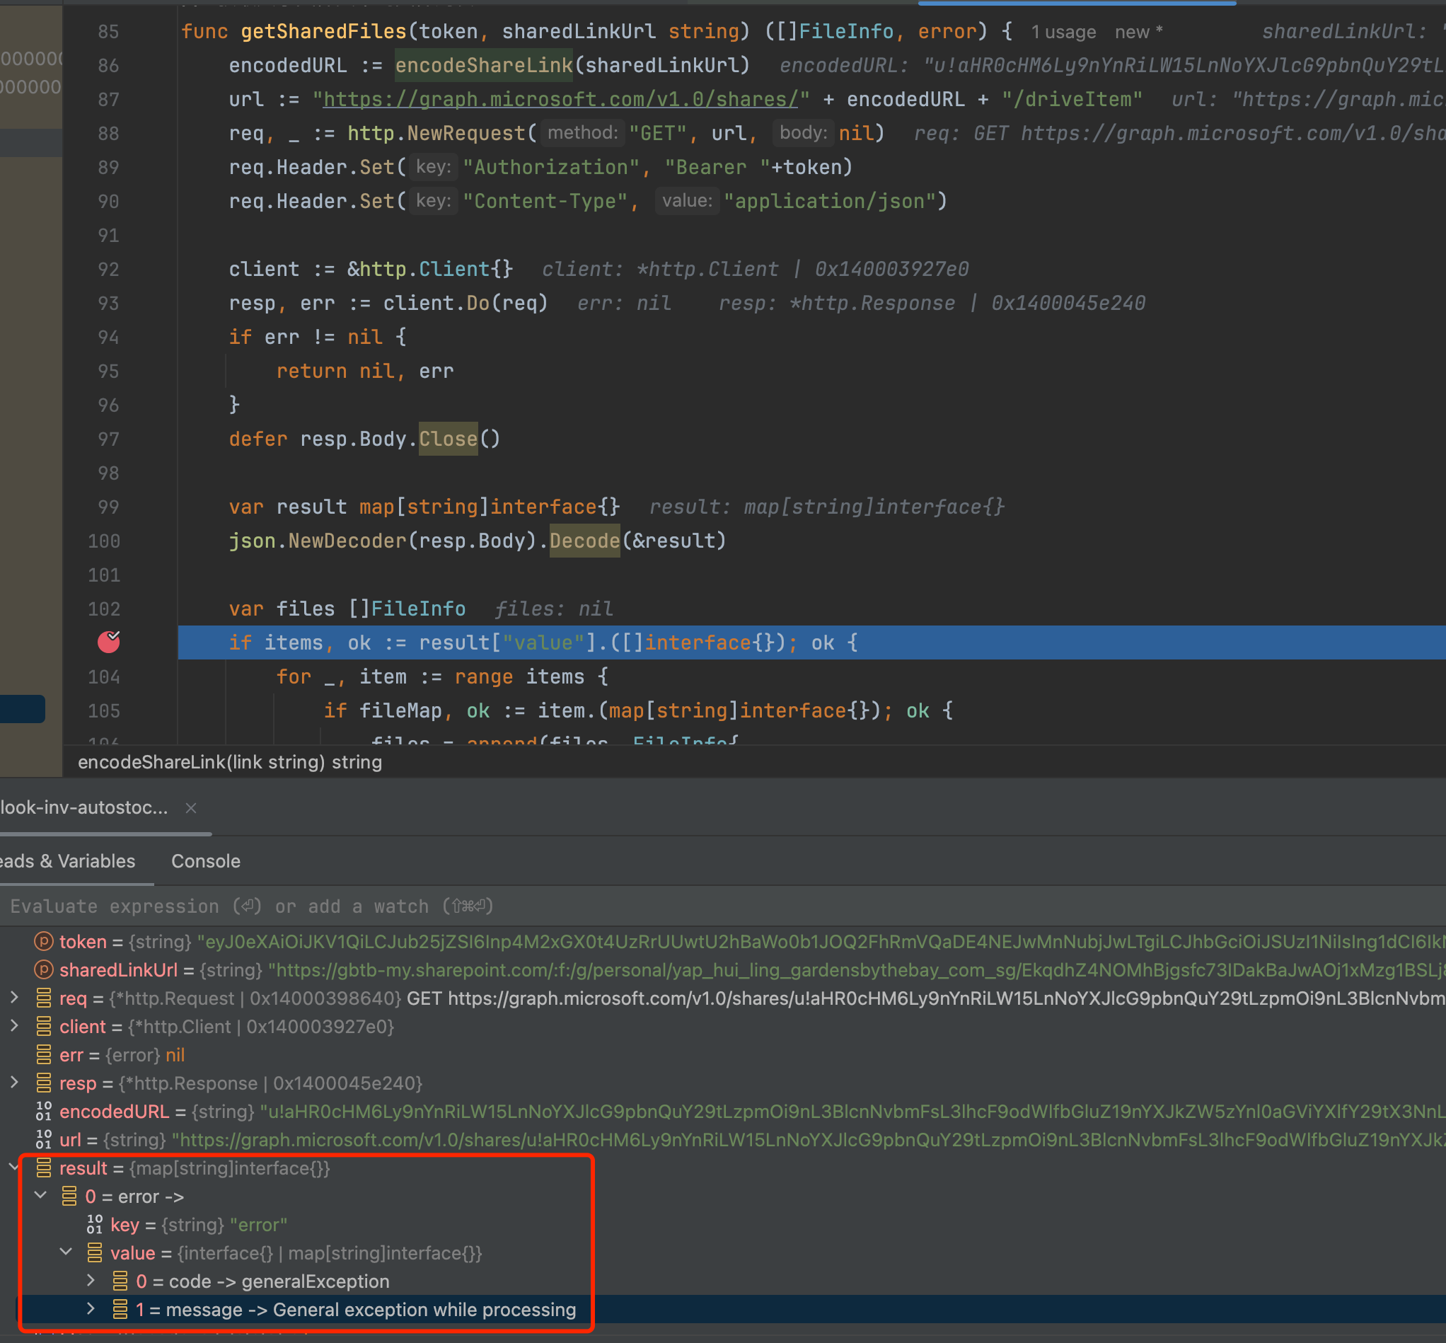Click the encodedURL binary string icon
1446x1343 pixels.
coord(44,1111)
